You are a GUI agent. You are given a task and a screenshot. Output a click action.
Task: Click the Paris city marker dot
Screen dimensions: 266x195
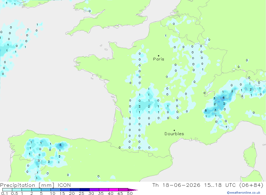click(x=159, y=56)
